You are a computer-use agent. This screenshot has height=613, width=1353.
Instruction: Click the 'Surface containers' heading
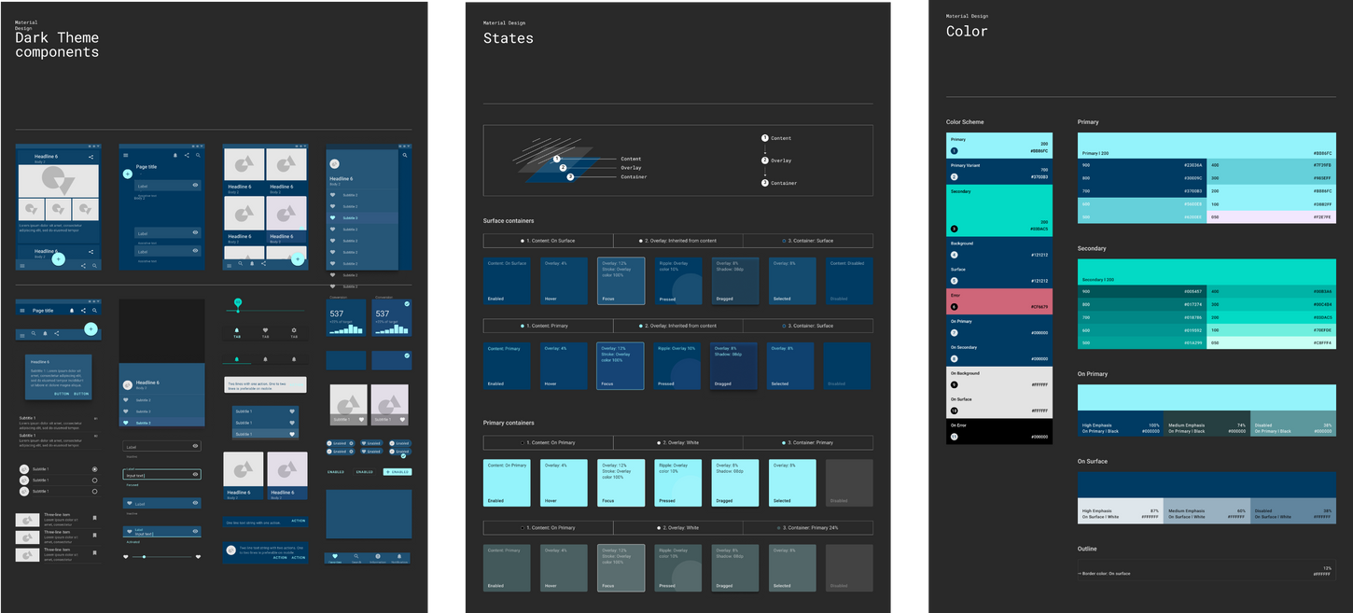(x=509, y=221)
